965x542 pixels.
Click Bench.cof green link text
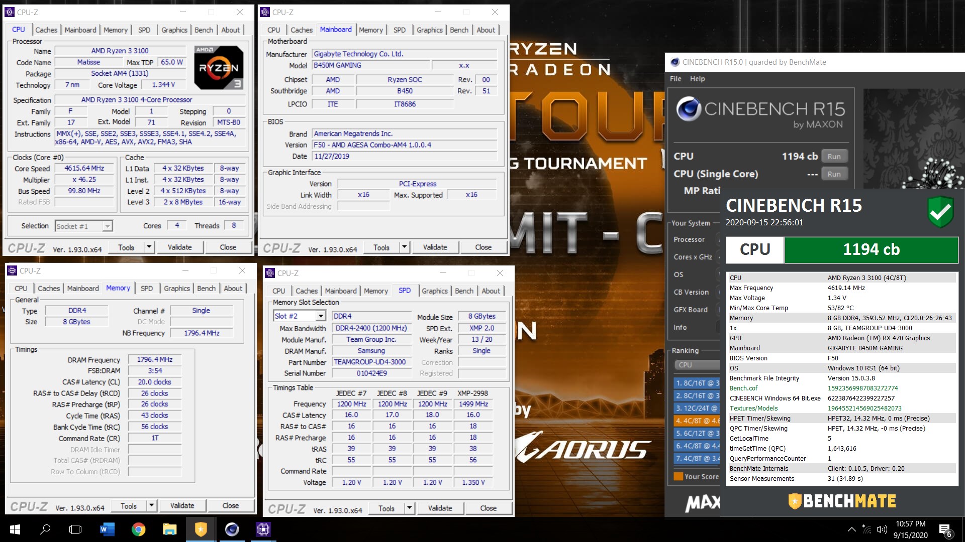pyautogui.click(x=743, y=388)
